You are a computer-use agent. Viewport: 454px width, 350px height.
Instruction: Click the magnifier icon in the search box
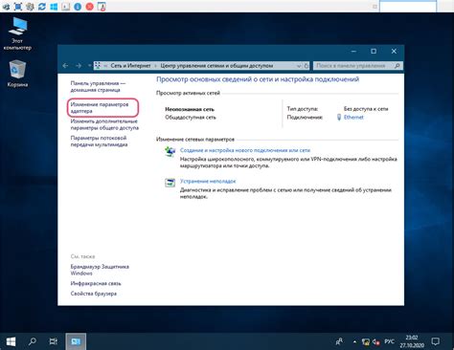point(397,66)
